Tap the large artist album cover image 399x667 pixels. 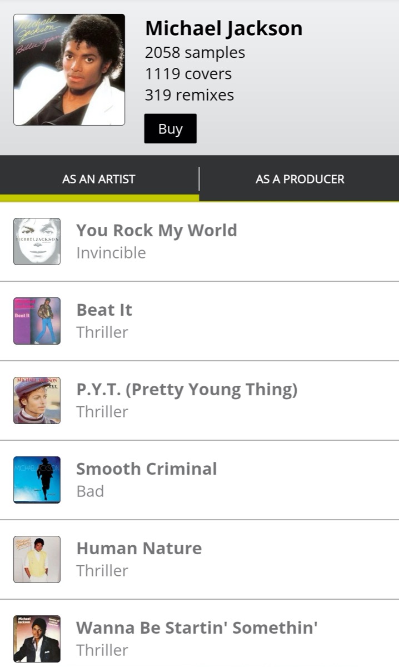point(69,69)
